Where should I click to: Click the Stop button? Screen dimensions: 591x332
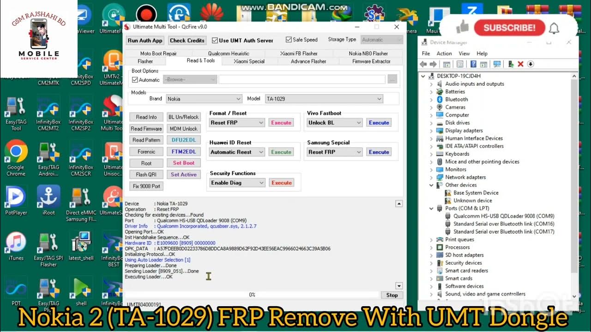click(x=392, y=295)
